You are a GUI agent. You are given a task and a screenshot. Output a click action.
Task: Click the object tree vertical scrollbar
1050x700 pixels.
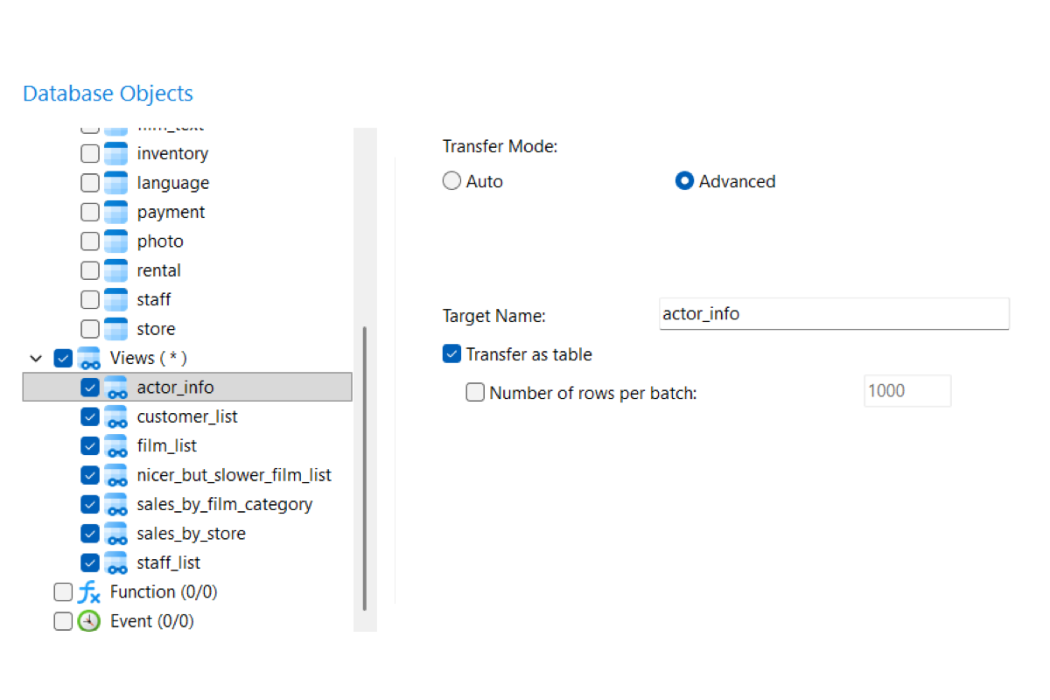click(365, 468)
